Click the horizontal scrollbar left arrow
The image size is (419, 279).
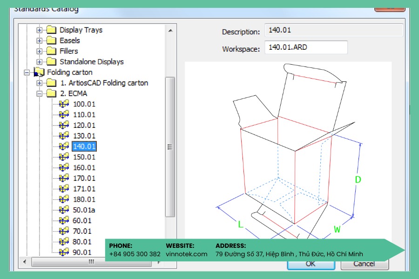click(x=25, y=262)
